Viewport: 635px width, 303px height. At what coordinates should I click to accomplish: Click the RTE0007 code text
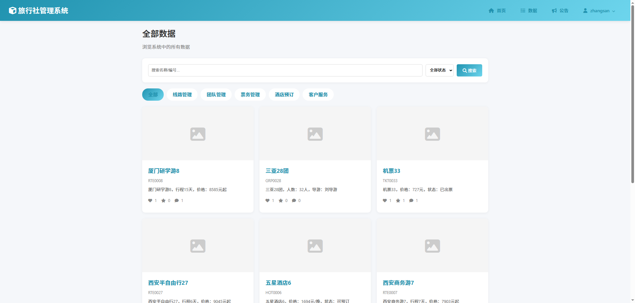[390, 293]
